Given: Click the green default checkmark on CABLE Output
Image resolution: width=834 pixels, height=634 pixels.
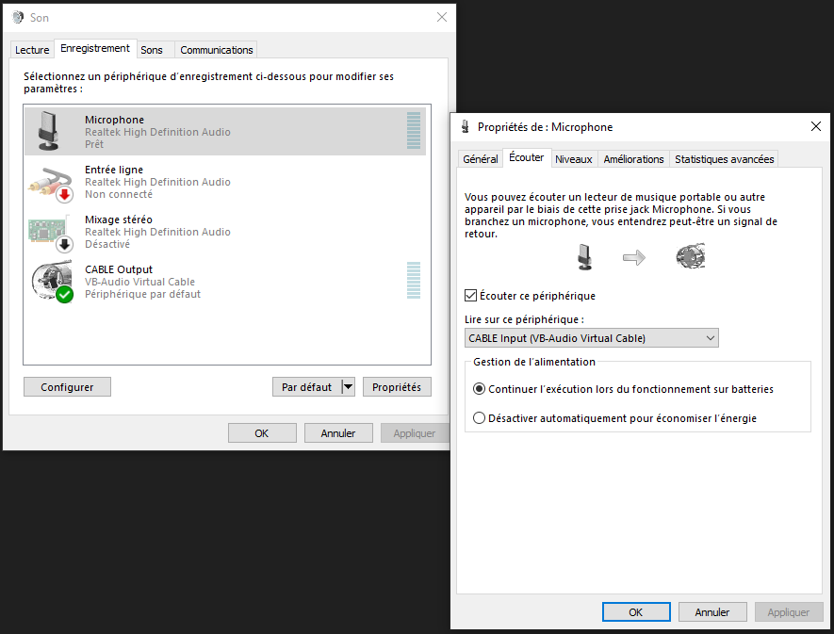Looking at the screenshot, I should click(x=64, y=294).
